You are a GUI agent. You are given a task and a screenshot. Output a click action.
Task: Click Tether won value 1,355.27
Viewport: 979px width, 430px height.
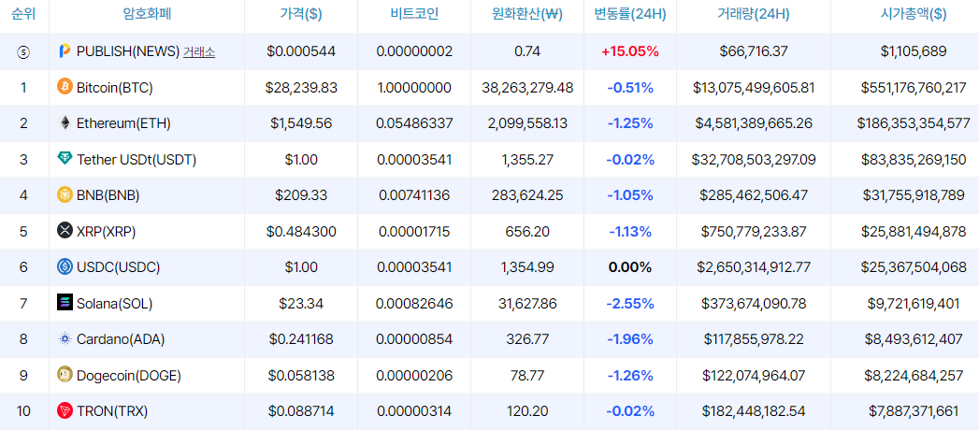click(527, 160)
